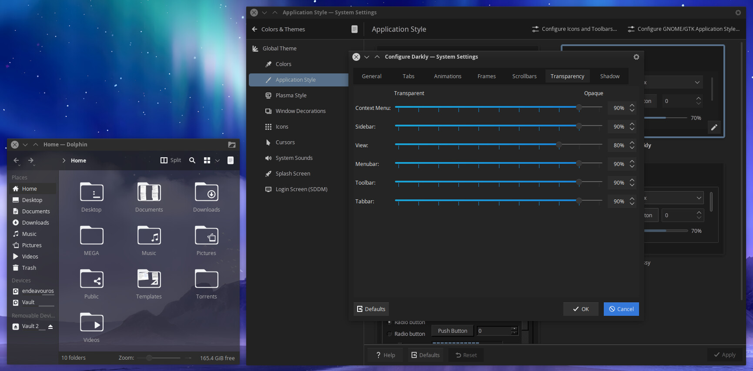
Task: Click the search icon in Dolphin toolbar
Action: pos(192,160)
